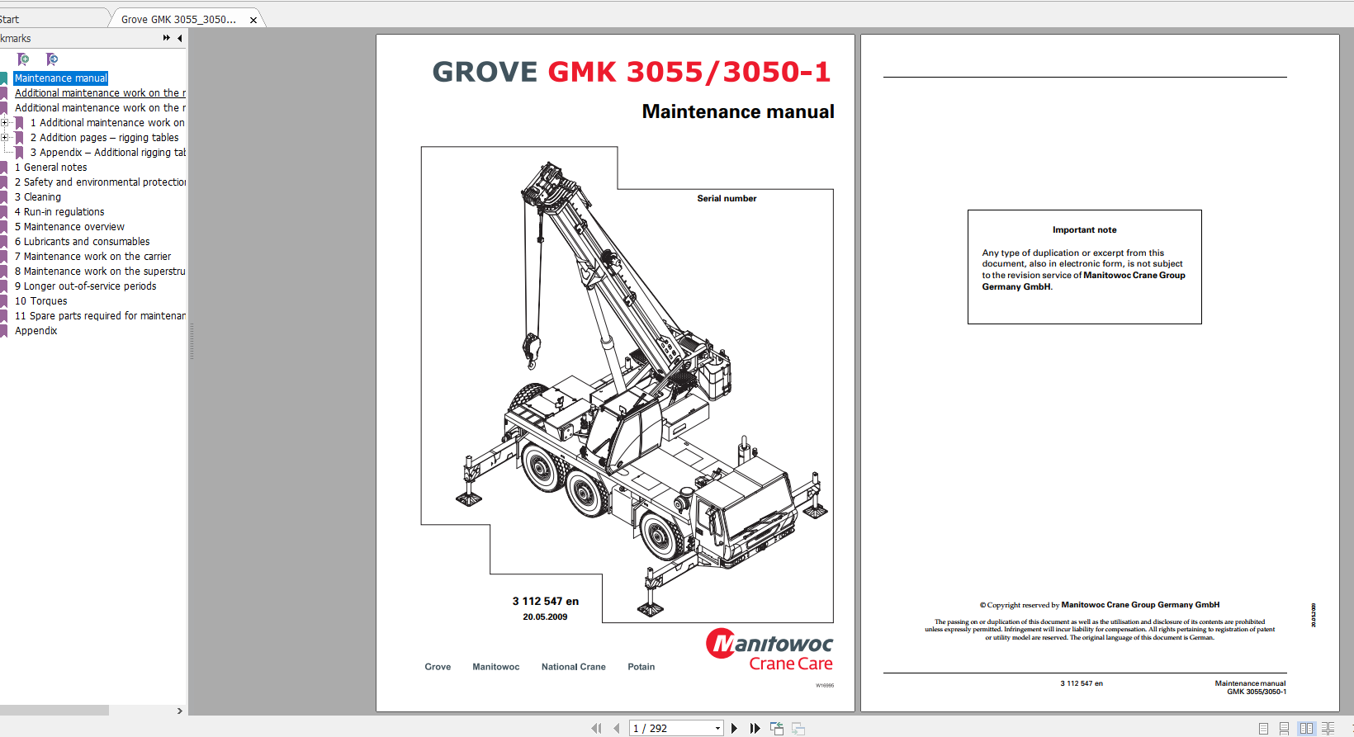Click document number '3 112 547 en' on cover
Image resolution: width=1354 pixels, height=737 pixels.
click(546, 601)
